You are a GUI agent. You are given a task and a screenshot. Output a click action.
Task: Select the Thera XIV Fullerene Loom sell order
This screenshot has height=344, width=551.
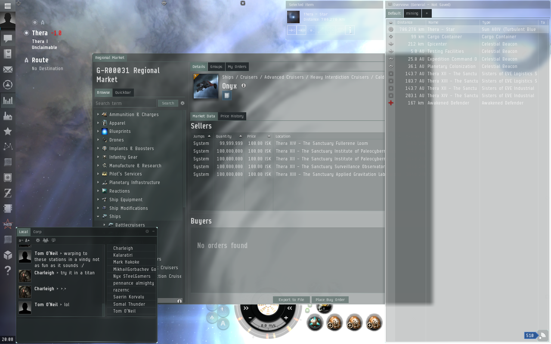pos(288,144)
